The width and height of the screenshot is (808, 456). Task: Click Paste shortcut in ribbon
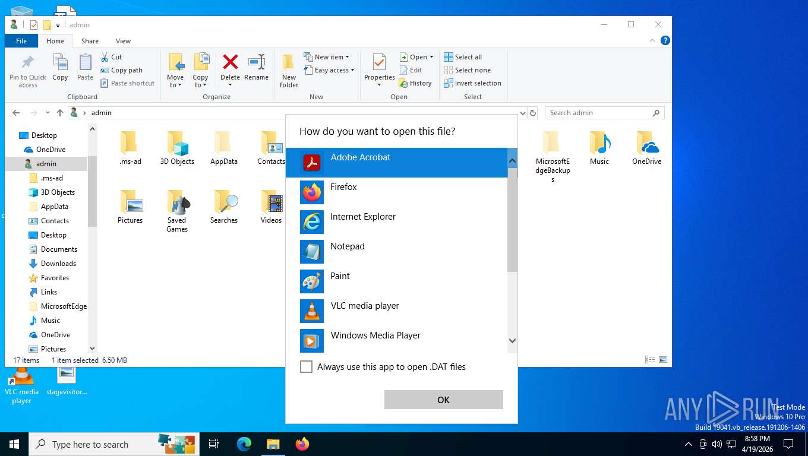[127, 83]
